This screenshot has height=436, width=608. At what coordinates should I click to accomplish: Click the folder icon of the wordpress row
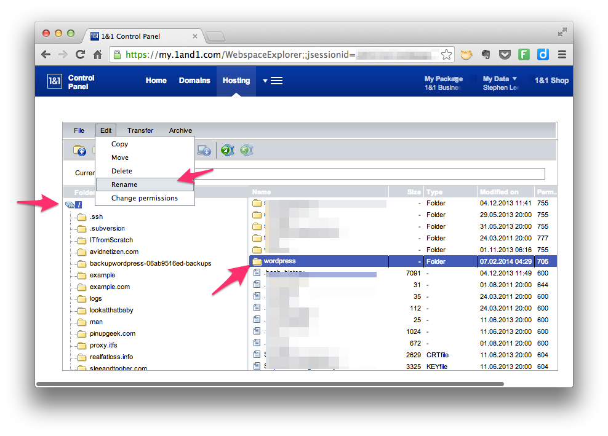pyautogui.click(x=257, y=261)
